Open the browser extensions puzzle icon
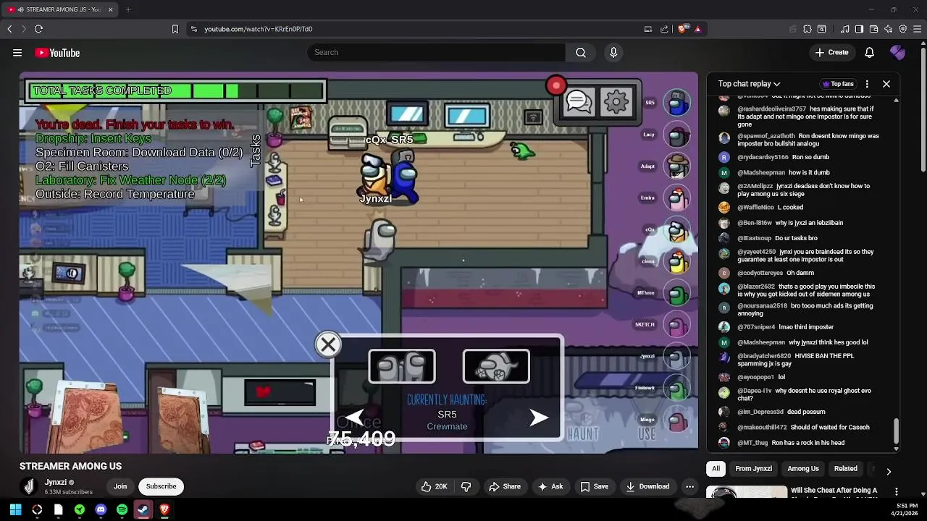 pos(807,29)
